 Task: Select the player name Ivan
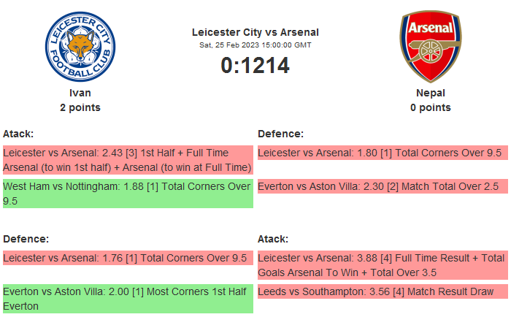point(80,93)
